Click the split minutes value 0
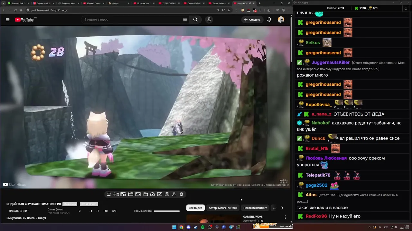Viewport: 412px width, 231px height. (80, 211)
